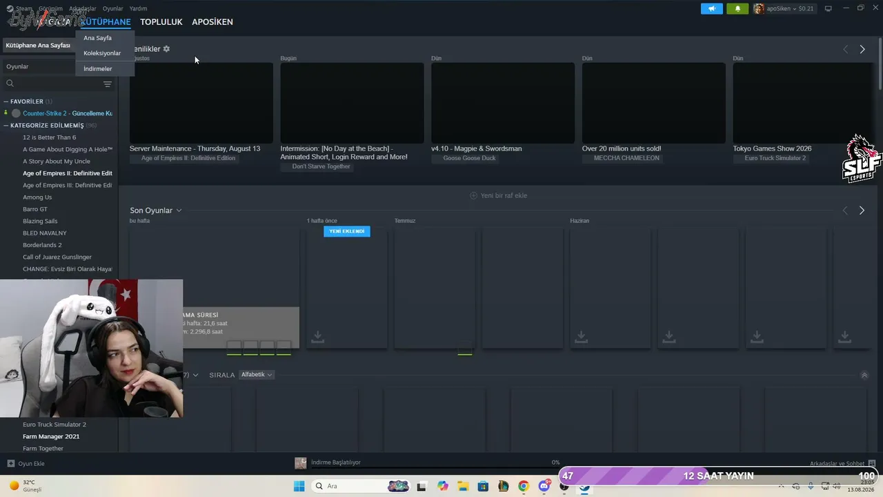Switch to Big Picture mode monitor icon
Screen dimensions: 883x497
click(829, 8)
